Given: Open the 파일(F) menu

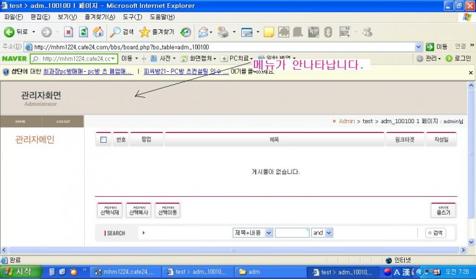Looking at the screenshot, I should [x=13, y=16].
